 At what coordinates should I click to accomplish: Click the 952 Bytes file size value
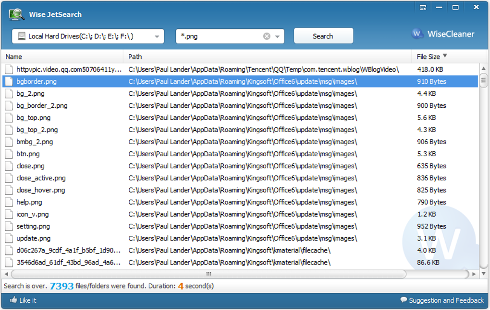[431, 227]
